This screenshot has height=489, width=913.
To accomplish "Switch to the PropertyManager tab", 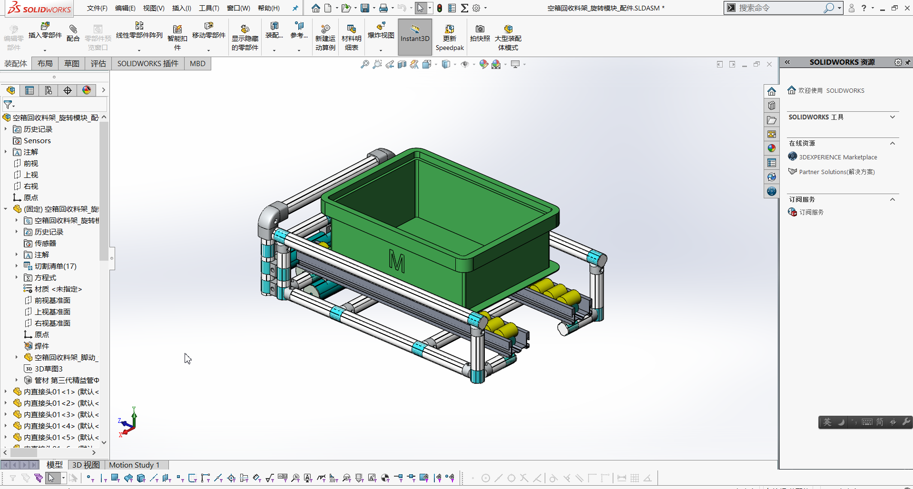I will (x=29, y=90).
